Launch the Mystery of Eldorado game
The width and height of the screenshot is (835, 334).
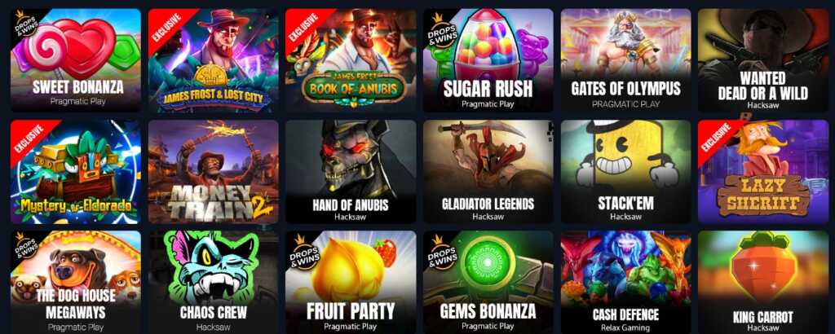pyautogui.click(x=76, y=171)
